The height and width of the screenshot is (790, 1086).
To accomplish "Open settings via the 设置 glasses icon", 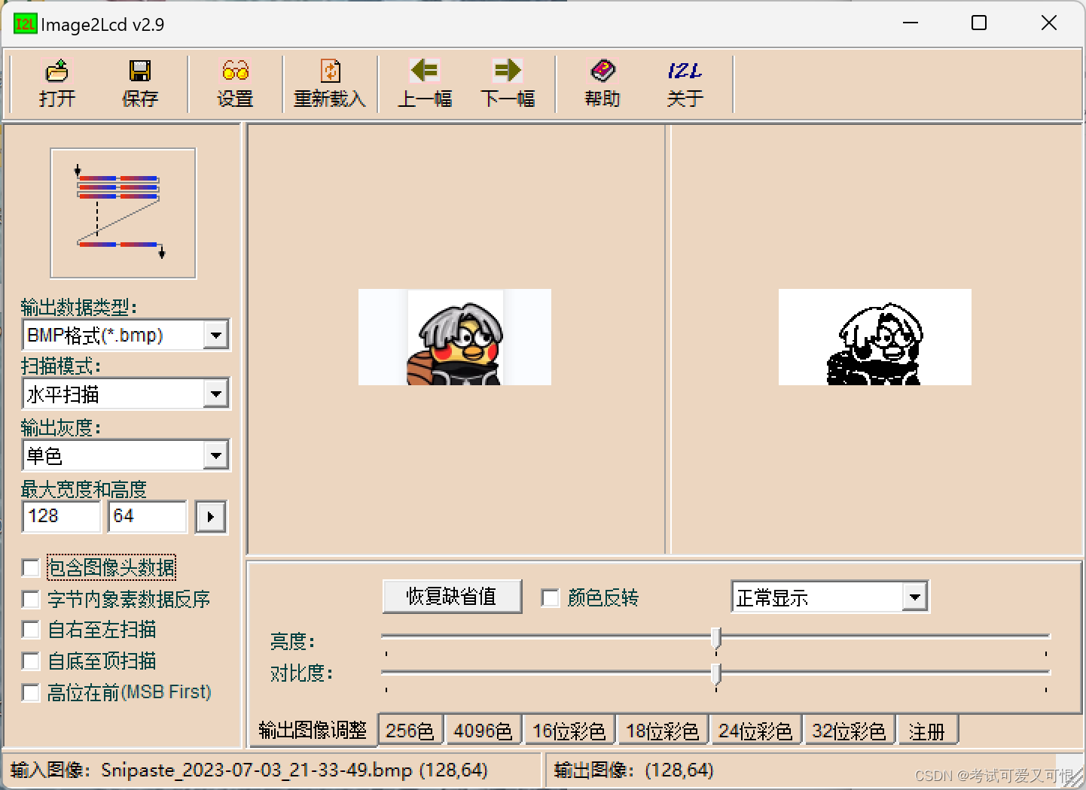I will click(x=234, y=81).
